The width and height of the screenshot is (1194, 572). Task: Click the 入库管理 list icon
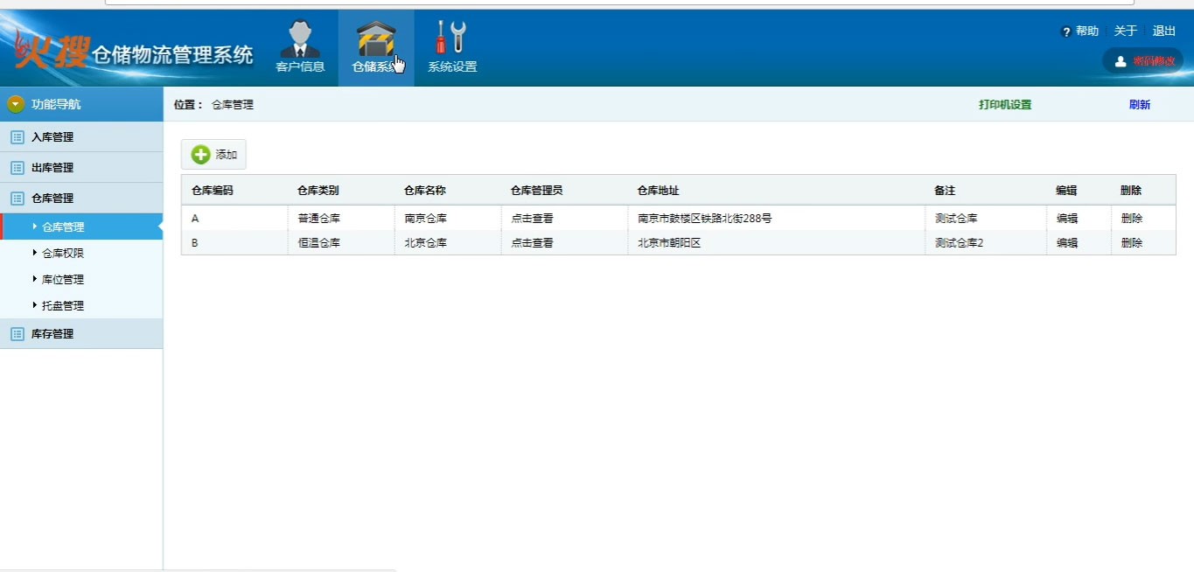coord(17,137)
